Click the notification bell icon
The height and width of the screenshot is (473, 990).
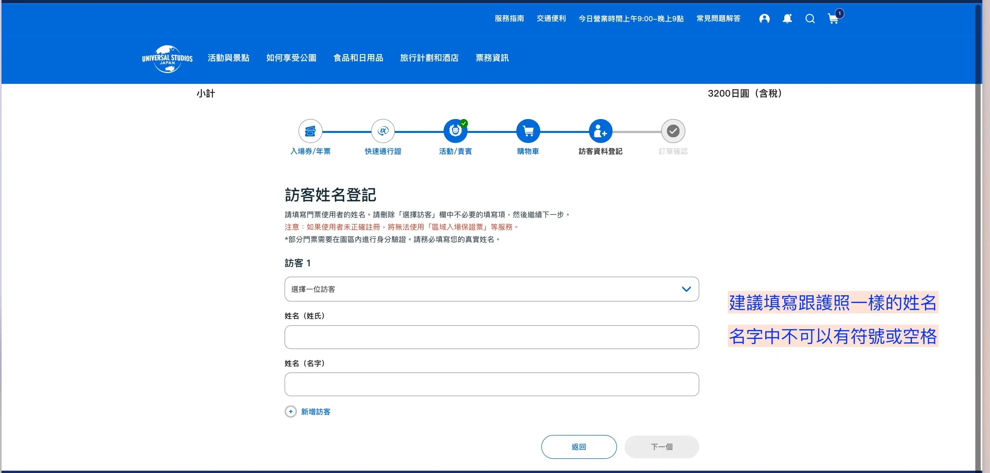pyautogui.click(x=787, y=19)
